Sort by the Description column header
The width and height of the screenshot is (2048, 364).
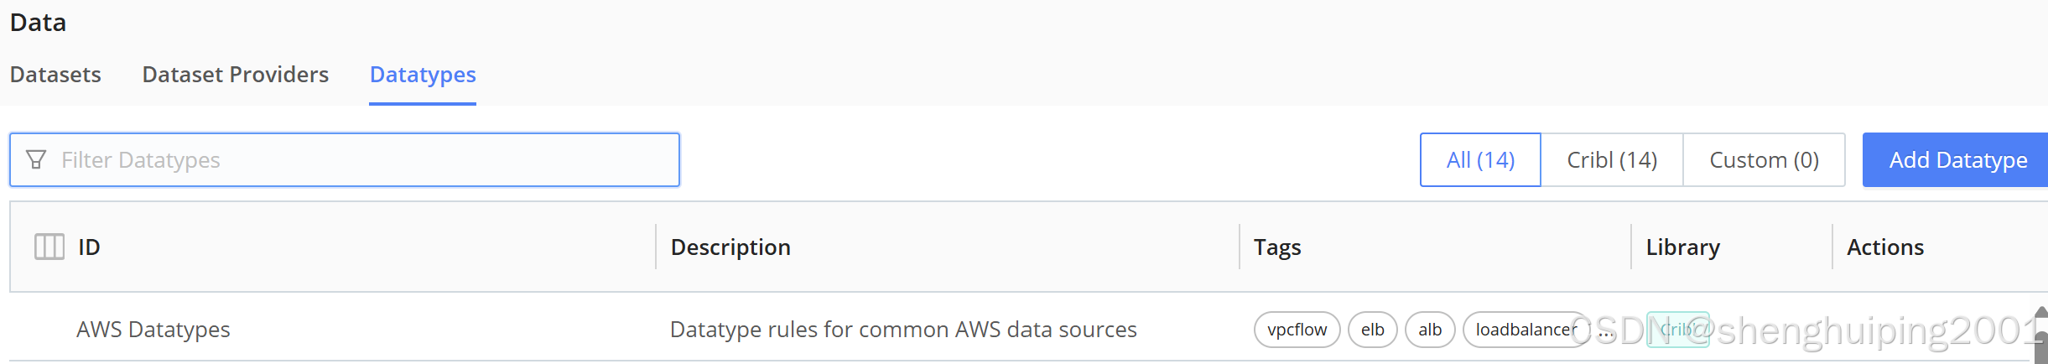[x=730, y=247]
